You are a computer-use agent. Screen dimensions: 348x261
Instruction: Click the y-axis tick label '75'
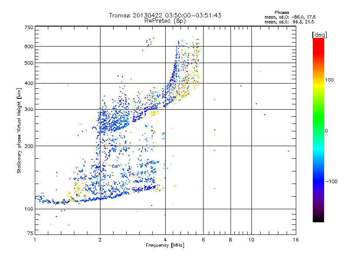(30, 233)
